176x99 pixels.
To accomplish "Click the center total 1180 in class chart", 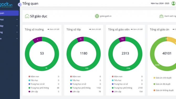I will point(84,53).
